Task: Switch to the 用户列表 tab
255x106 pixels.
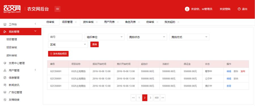Action: tap(109, 22)
